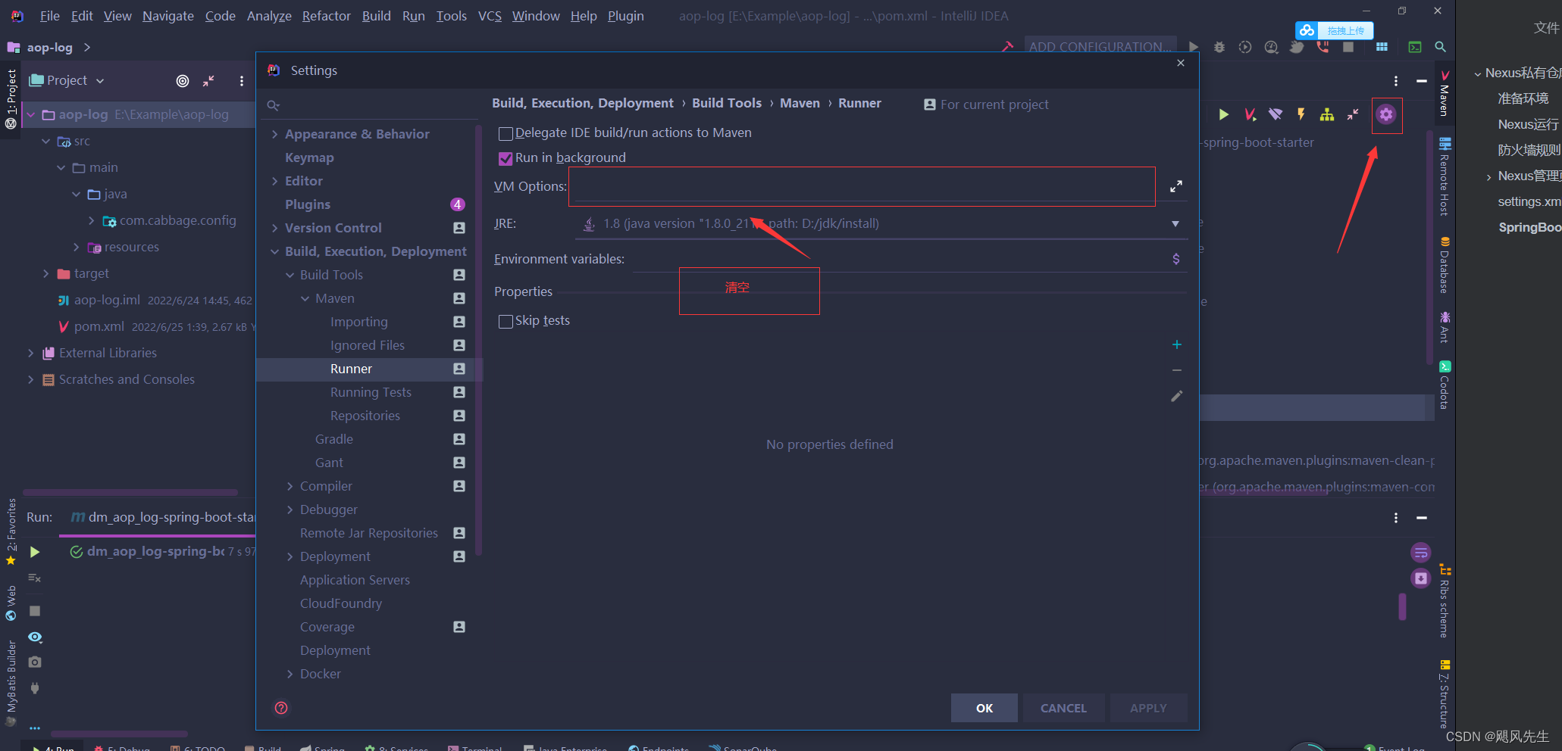Toggle Maven offline mode icon
Image resolution: width=1562 pixels, height=751 pixels.
(1276, 114)
